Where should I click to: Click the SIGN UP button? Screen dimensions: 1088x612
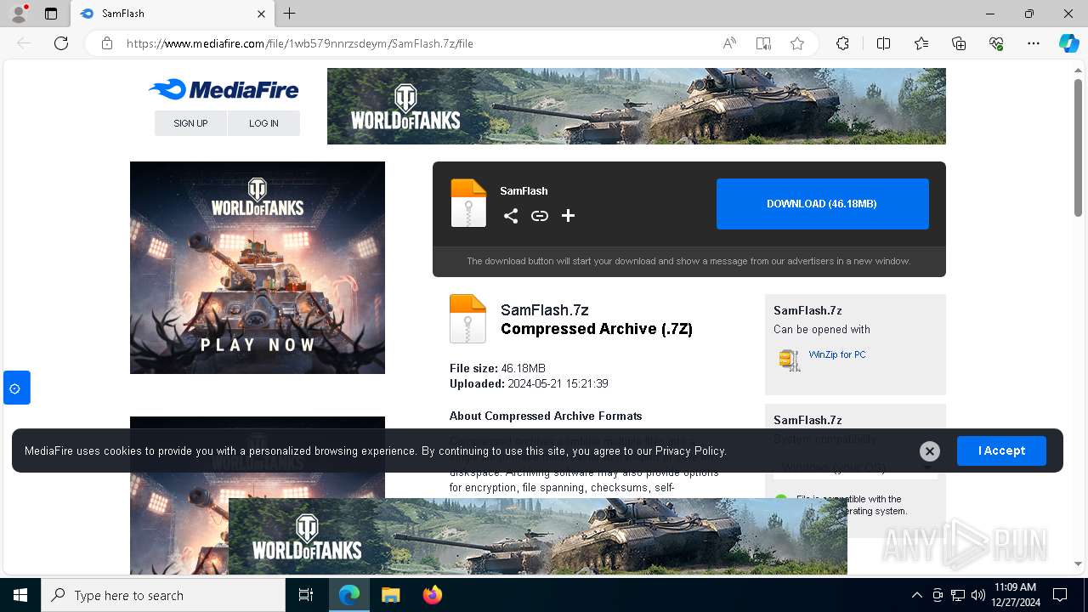[190, 123]
